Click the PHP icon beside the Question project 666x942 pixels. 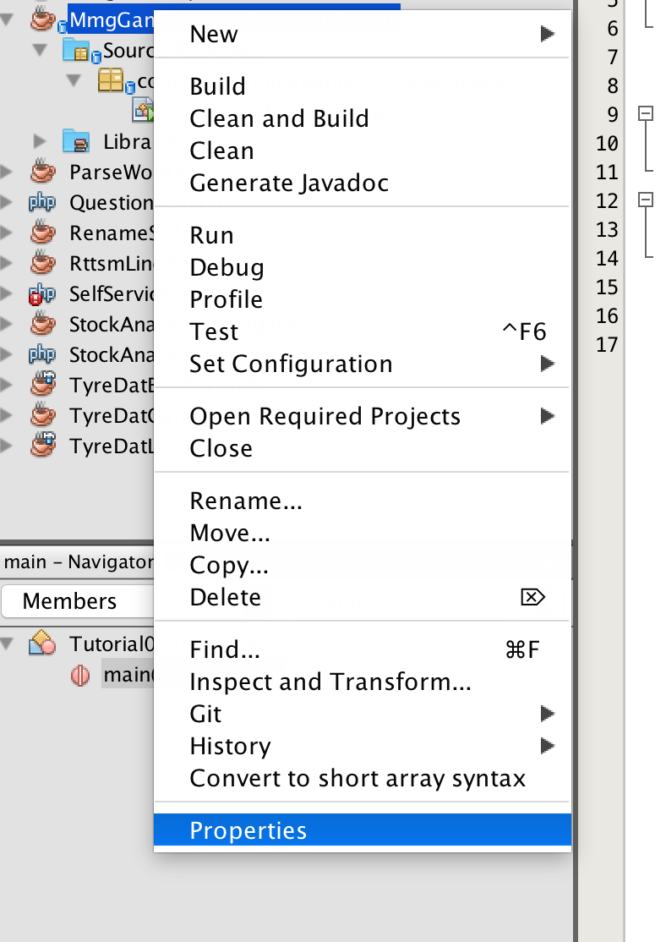42,203
